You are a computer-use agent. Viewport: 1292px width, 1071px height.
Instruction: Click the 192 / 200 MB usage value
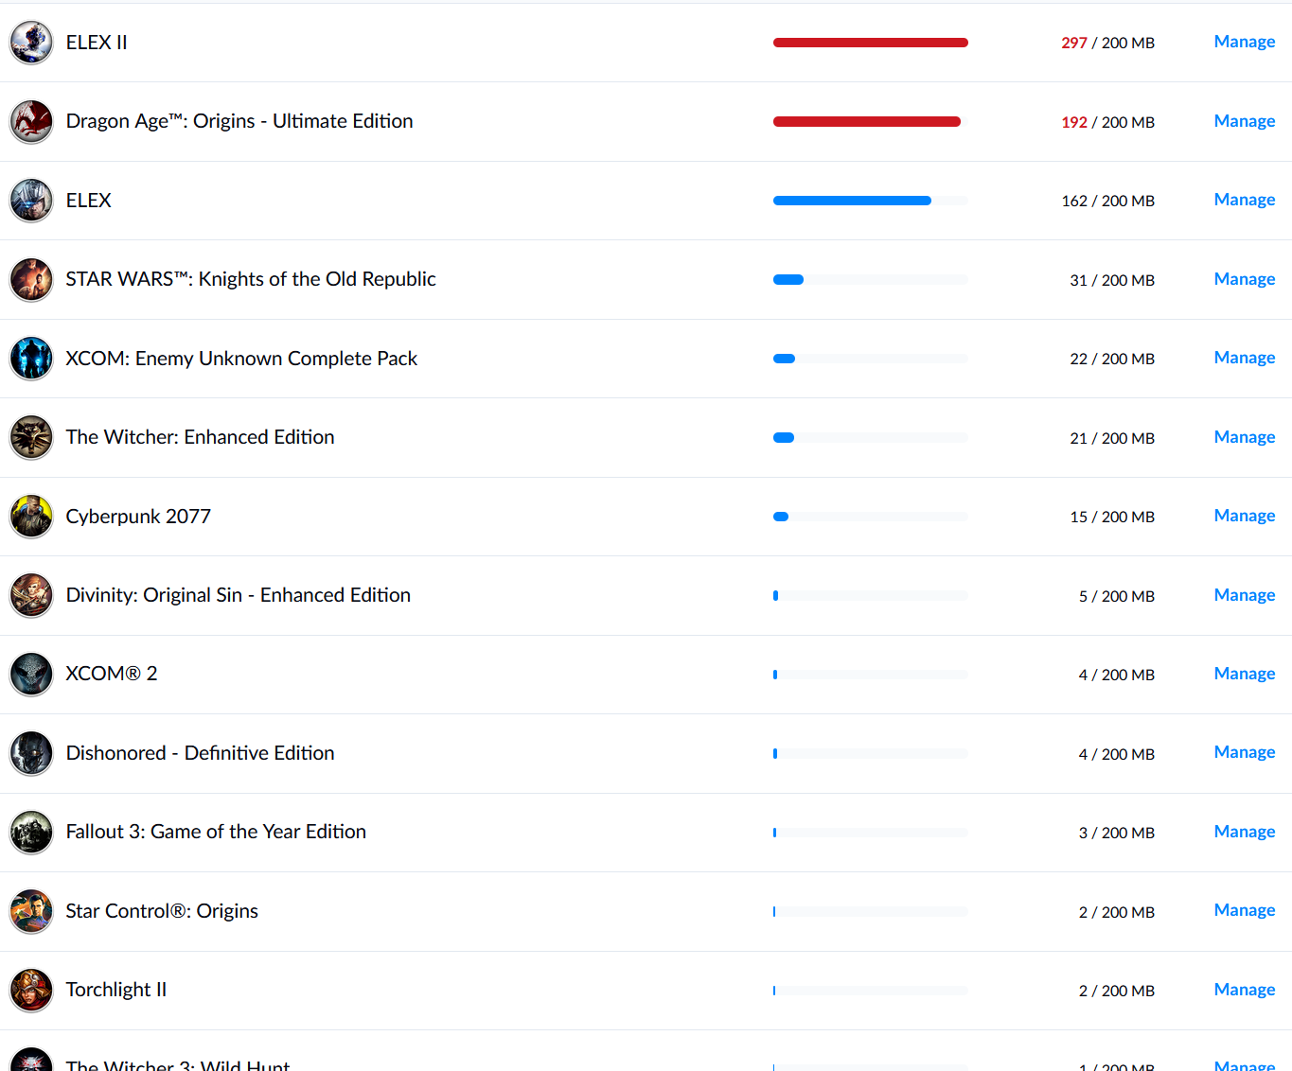(x=1107, y=123)
